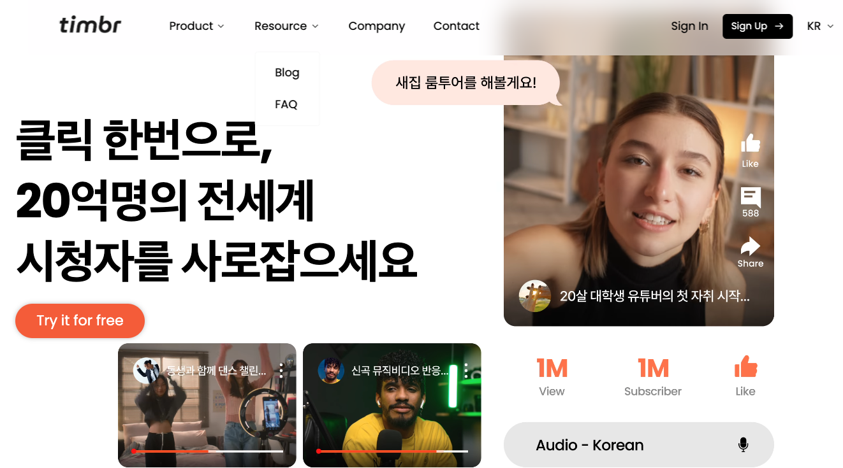843x468 pixels.
Task: Click the arrow inside the Sign Up button
Action: click(779, 26)
